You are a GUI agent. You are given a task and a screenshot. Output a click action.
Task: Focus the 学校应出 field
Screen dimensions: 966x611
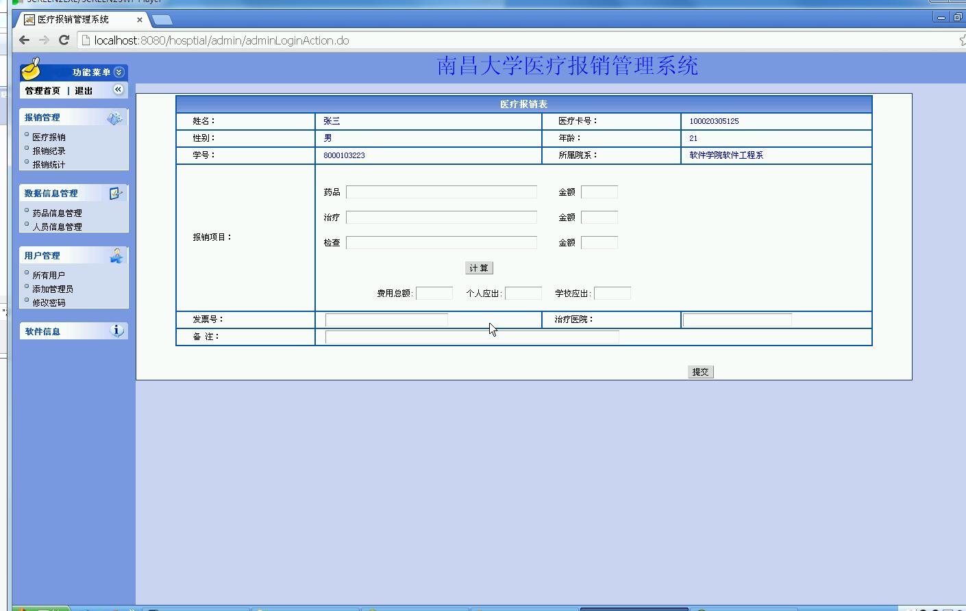(x=612, y=294)
